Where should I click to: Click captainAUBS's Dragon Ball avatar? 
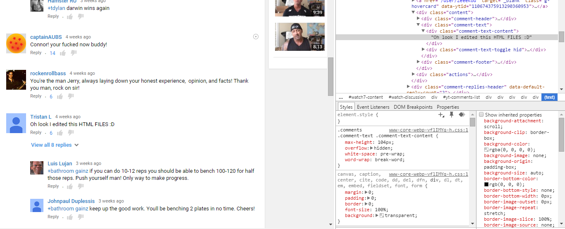16,43
